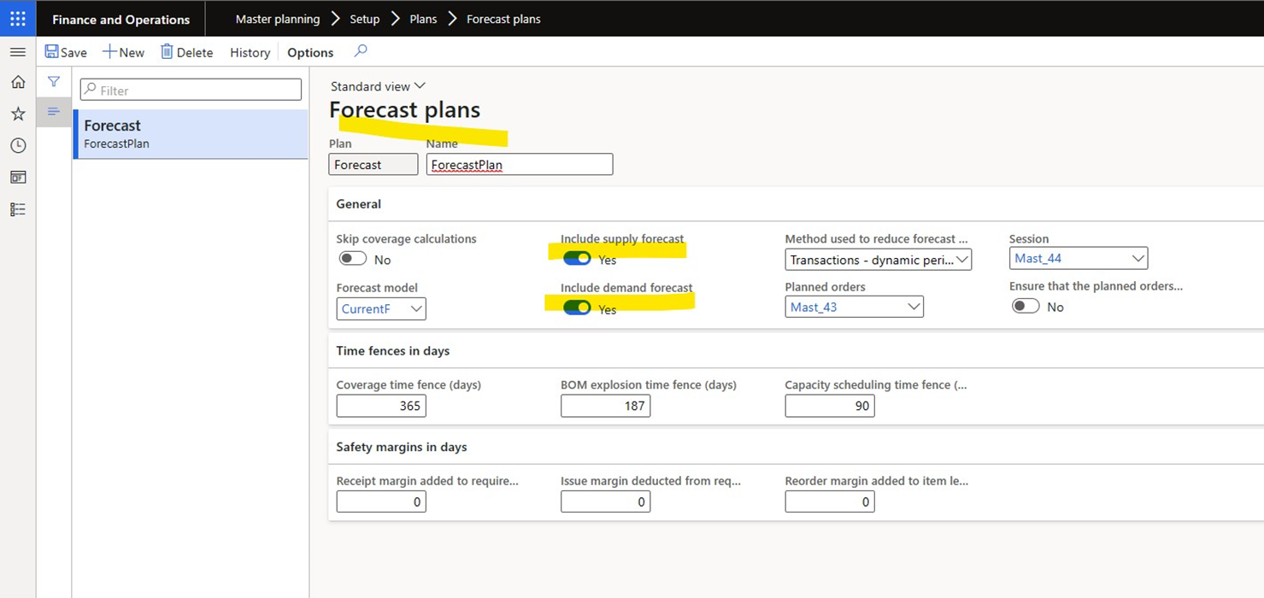
Task: Toggle Skip coverage calculations switch
Action: tap(352, 259)
